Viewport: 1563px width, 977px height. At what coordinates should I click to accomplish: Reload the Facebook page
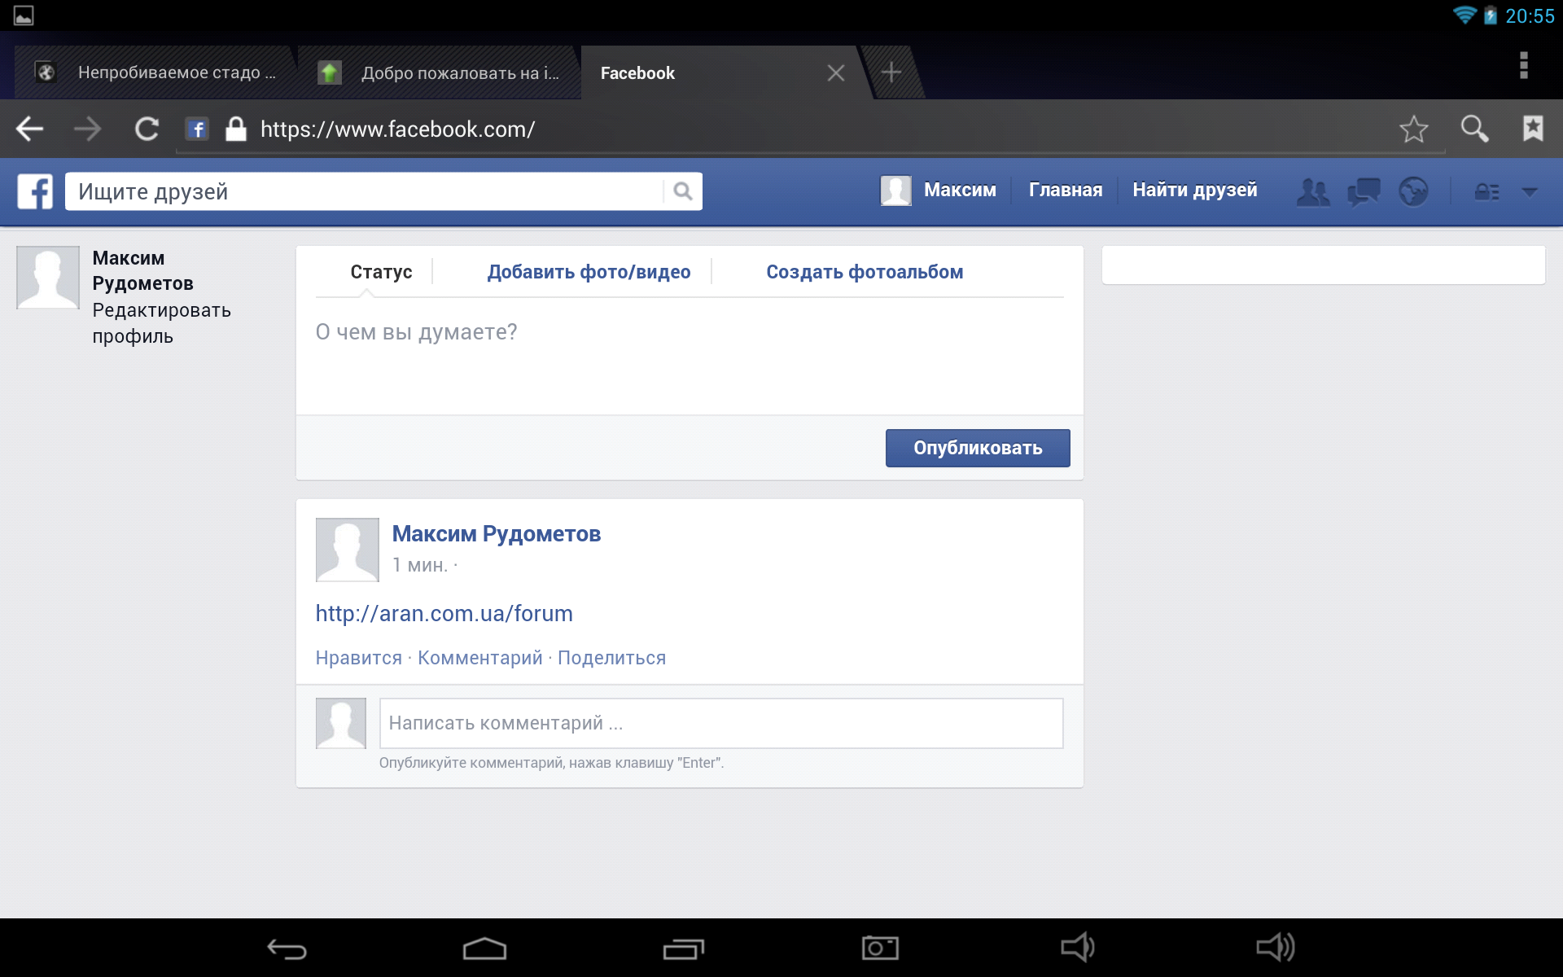[147, 129]
